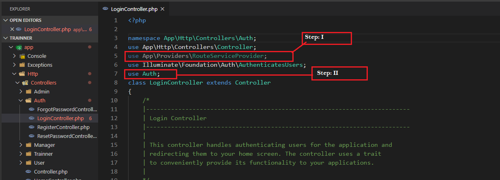Click the PHP icon on LoginController.php tab
This screenshot has height=180, width=500.
(106, 8)
